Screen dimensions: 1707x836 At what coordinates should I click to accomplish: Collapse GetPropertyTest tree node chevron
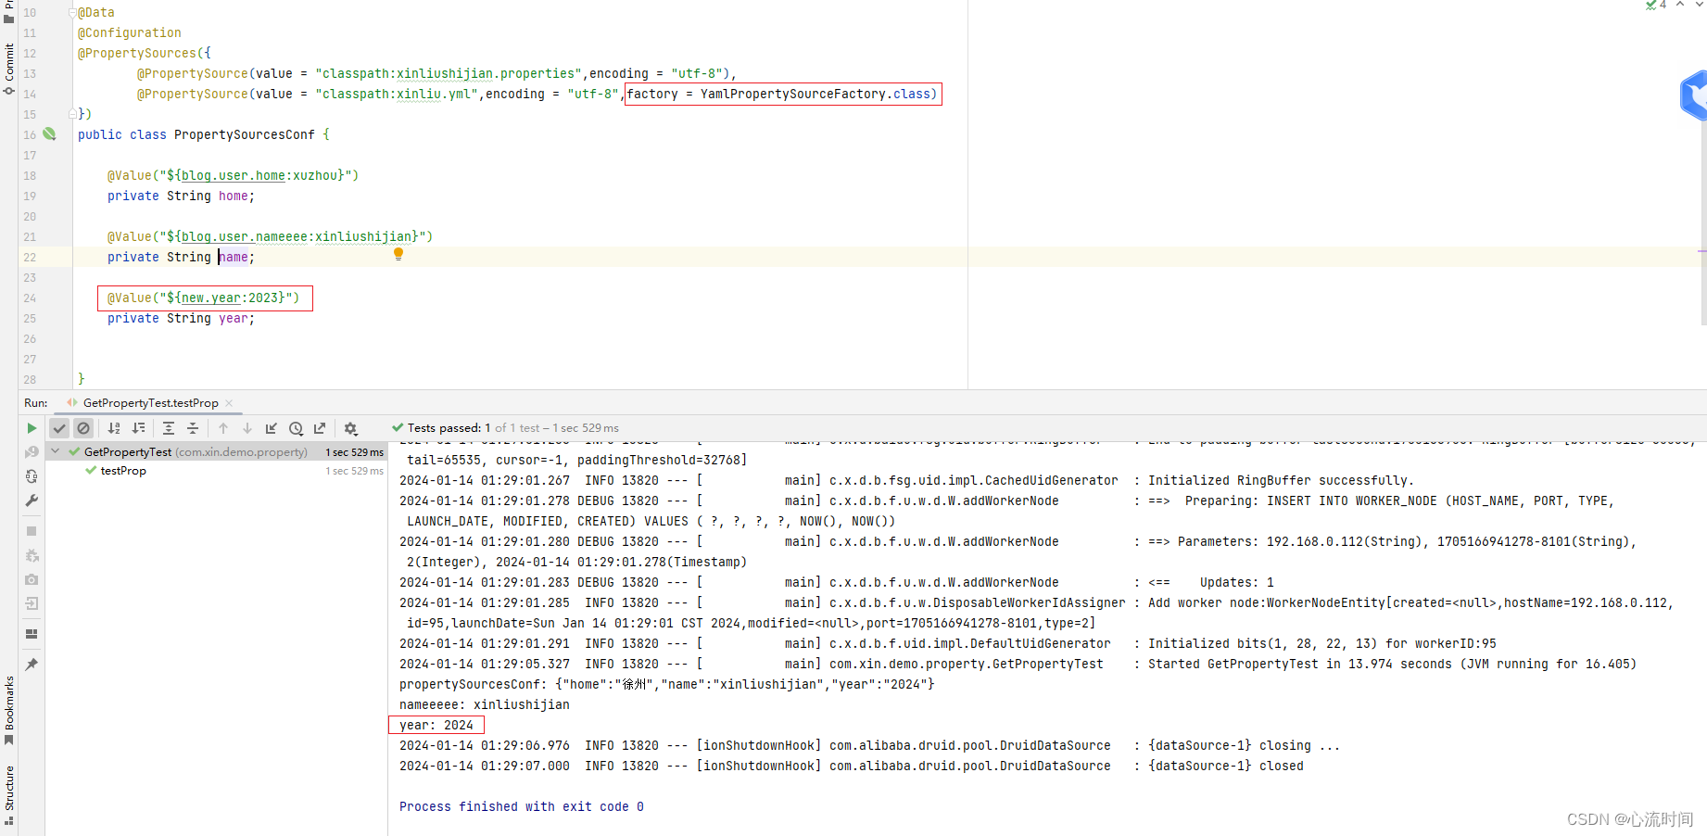coord(56,451)
